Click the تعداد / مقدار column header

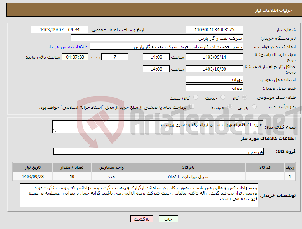tap(72, 167)
